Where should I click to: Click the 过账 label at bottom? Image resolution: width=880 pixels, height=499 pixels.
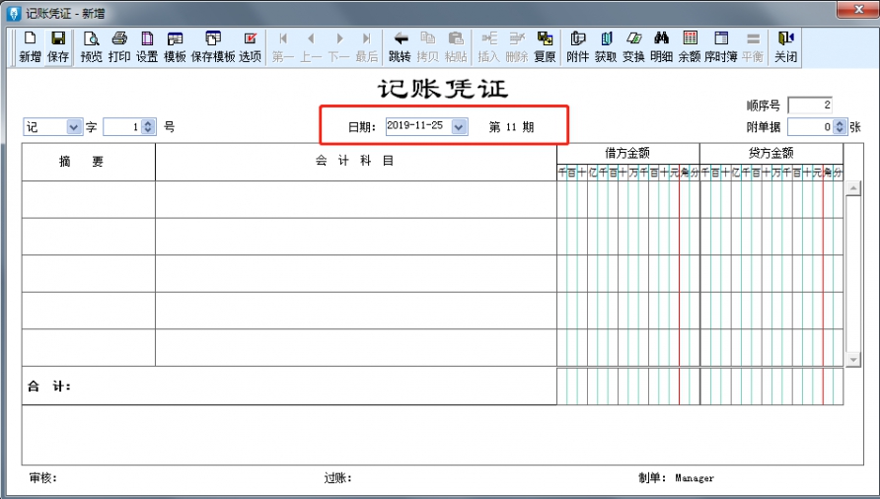pos(337,477)
